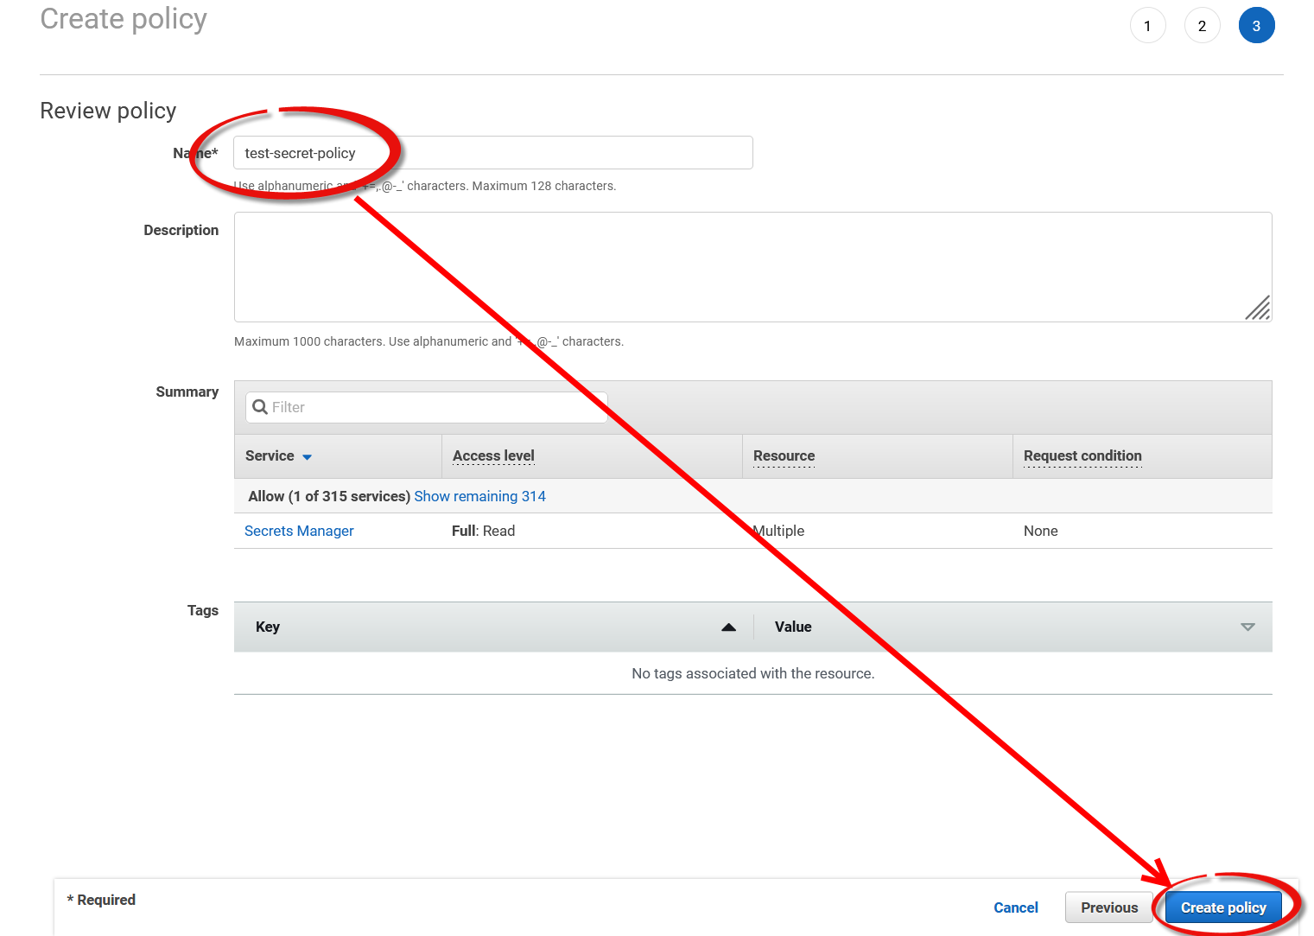The height and width of the screenshot is (936, 1314).
Task: Open the Secrets Manager service link
Action: (299, 531)
